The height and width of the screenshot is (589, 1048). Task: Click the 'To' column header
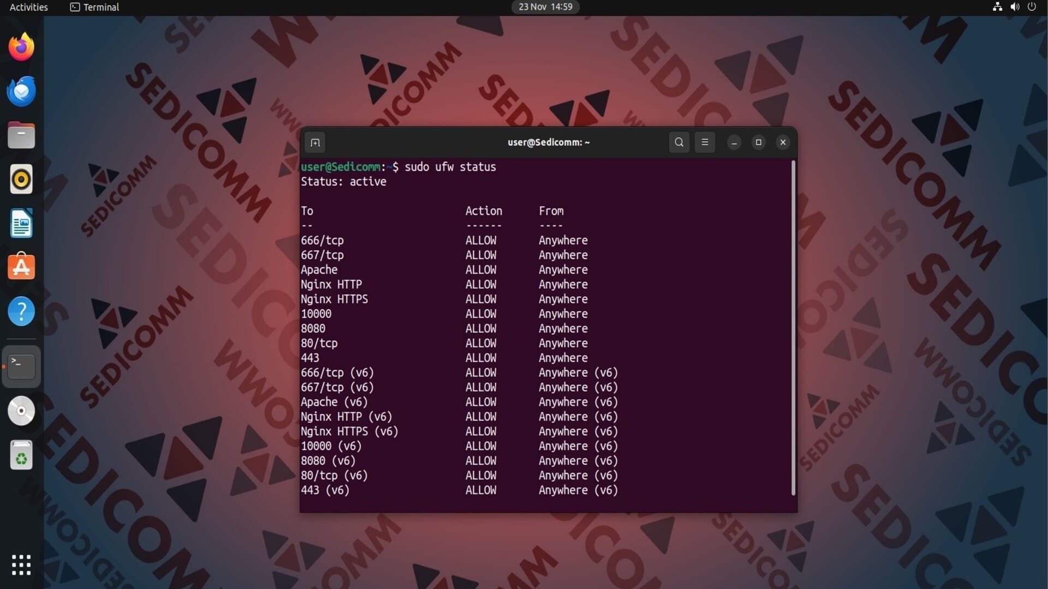(x=307, y=211)
